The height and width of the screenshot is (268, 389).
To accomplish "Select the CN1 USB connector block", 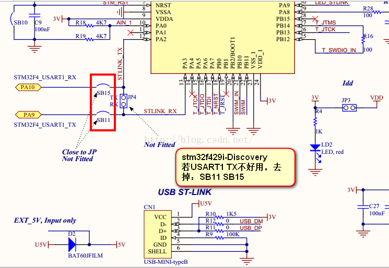I will pyautogui.click(x=157, y=234).
